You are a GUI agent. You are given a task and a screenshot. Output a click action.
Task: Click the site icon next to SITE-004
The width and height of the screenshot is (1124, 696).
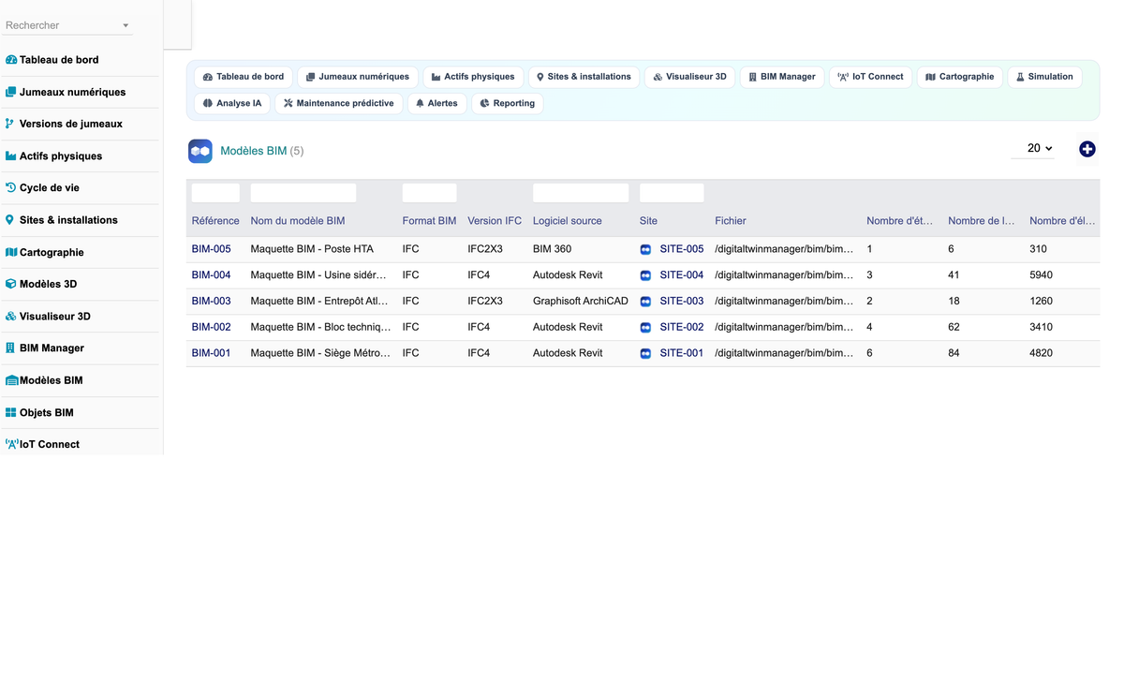(645, 275)
